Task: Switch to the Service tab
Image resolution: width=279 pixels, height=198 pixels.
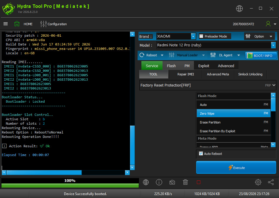Action: [152, 66]
